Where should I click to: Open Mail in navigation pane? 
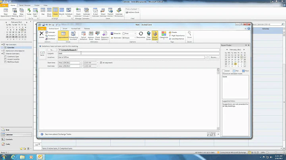(16, 130)
